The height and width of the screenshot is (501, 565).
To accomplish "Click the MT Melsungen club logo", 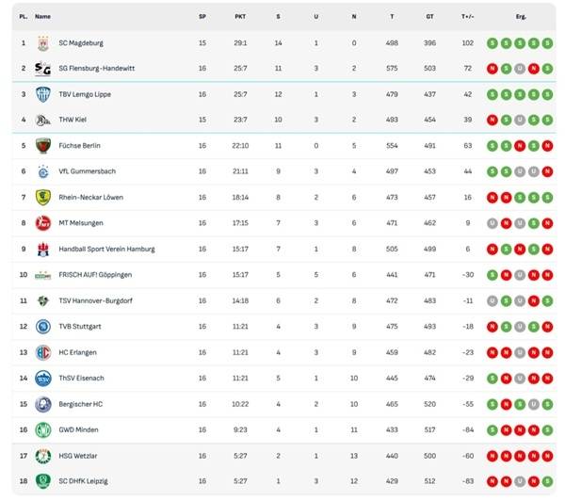I will point(42,223).
